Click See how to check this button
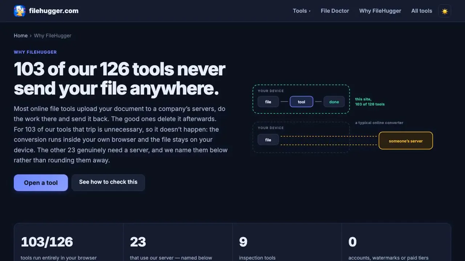The width and height of the screenshot is (465, 261). (108, 182)
